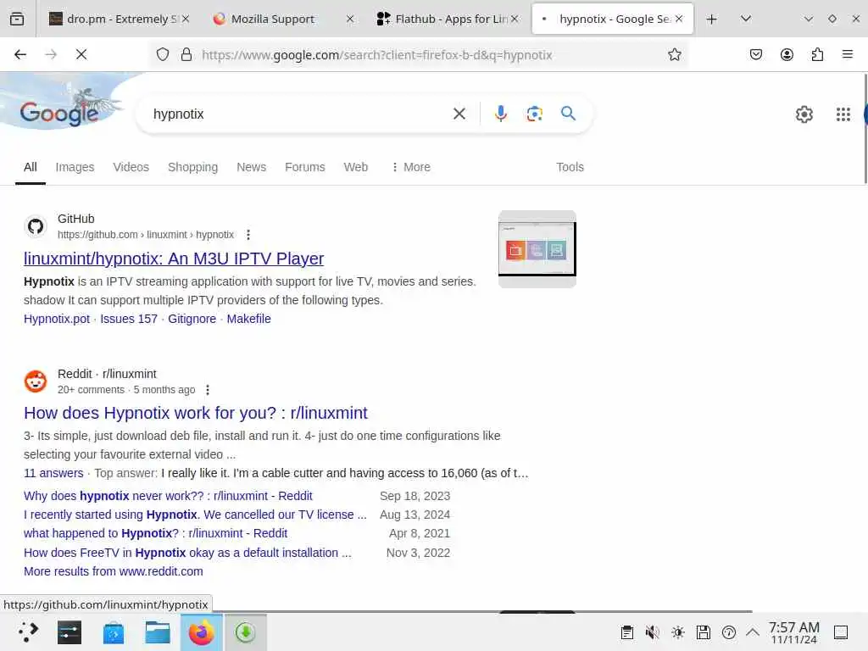868x651 pixels.
Task: Open the hypnotix GitHub screenshot thumbnail
Action: [x=537, y=249]
